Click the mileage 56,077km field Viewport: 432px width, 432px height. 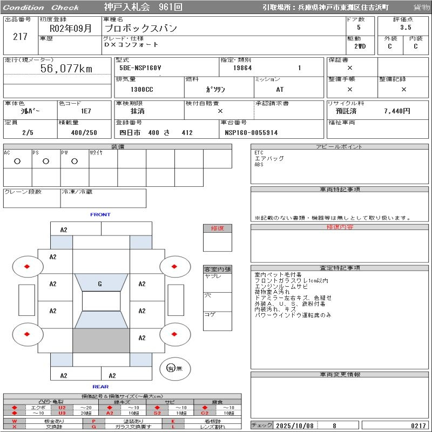[67, 69]
